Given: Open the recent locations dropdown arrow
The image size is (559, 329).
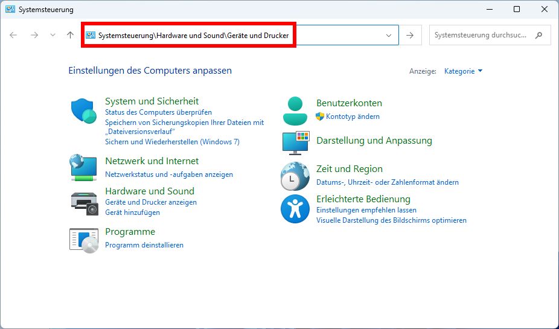Looking at the screenshot, I should click(53, 35).
